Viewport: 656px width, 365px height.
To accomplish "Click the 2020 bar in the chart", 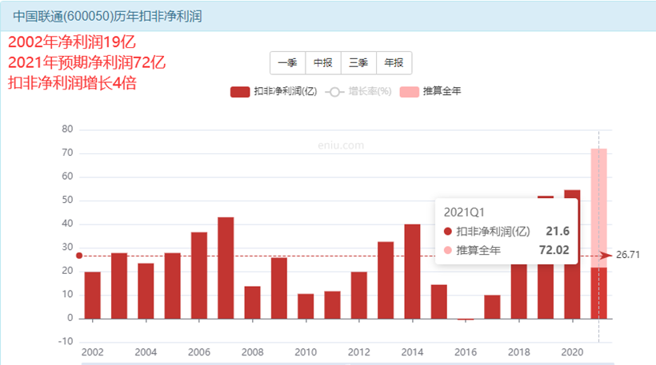I will click(572, 292).
